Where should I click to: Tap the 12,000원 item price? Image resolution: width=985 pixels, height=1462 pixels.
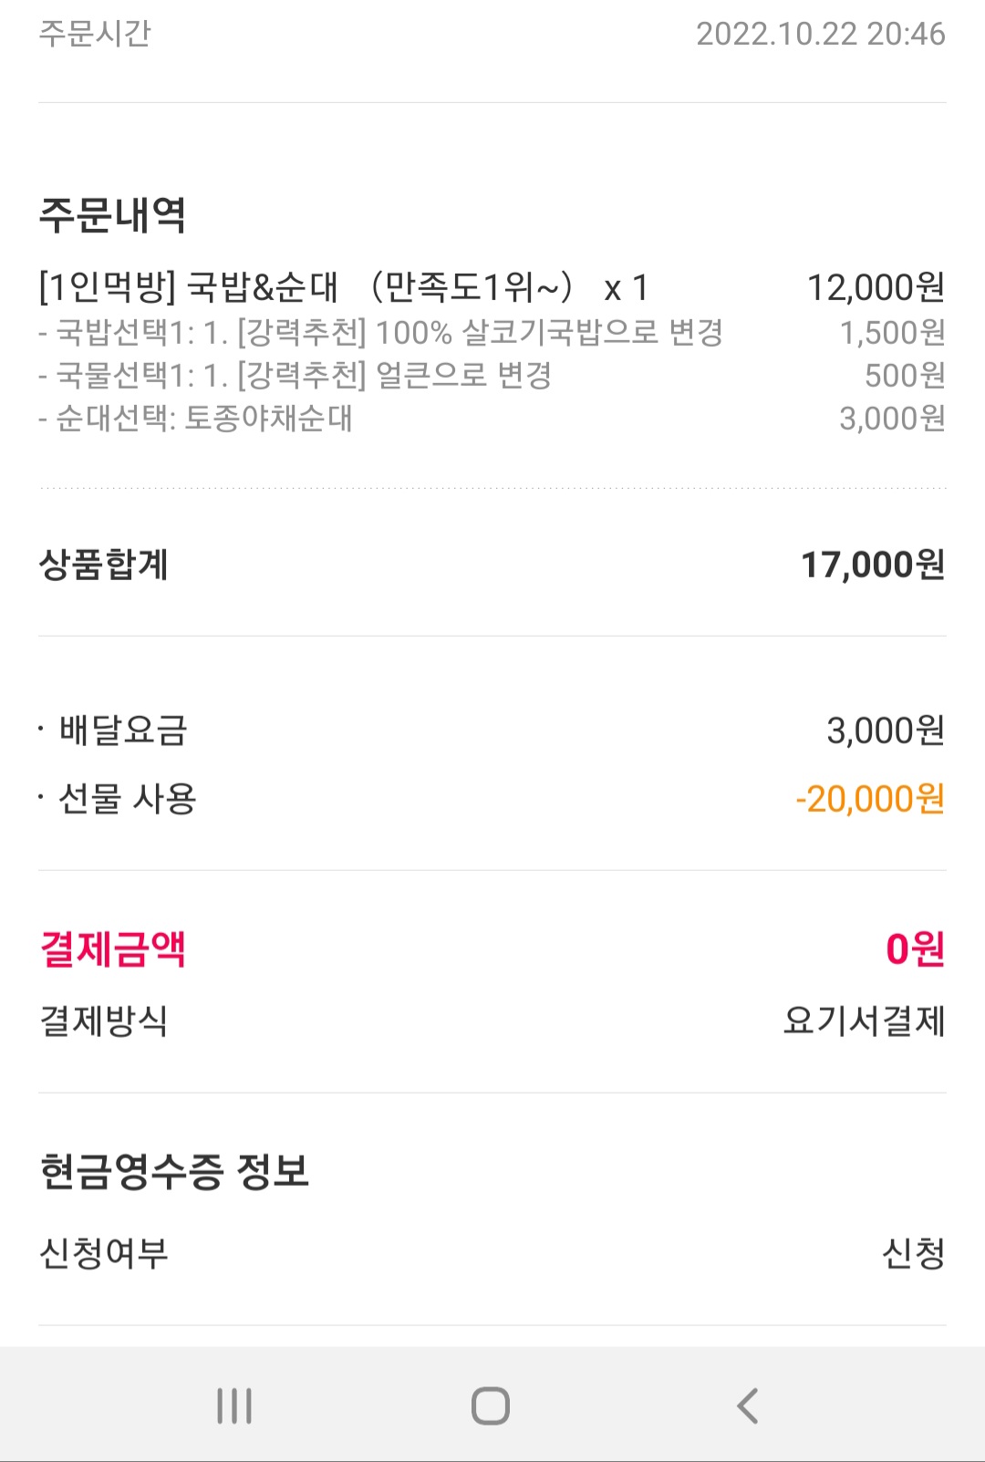pyautogui.click(x=876, y=287)
